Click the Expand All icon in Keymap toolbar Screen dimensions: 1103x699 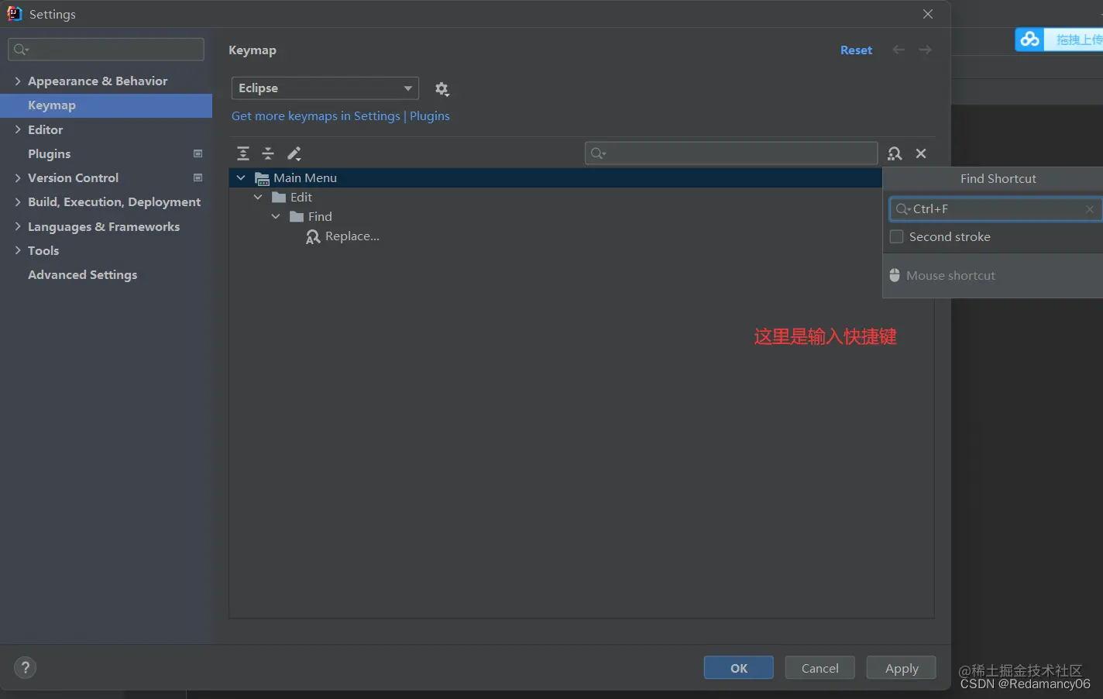point(243,153)
